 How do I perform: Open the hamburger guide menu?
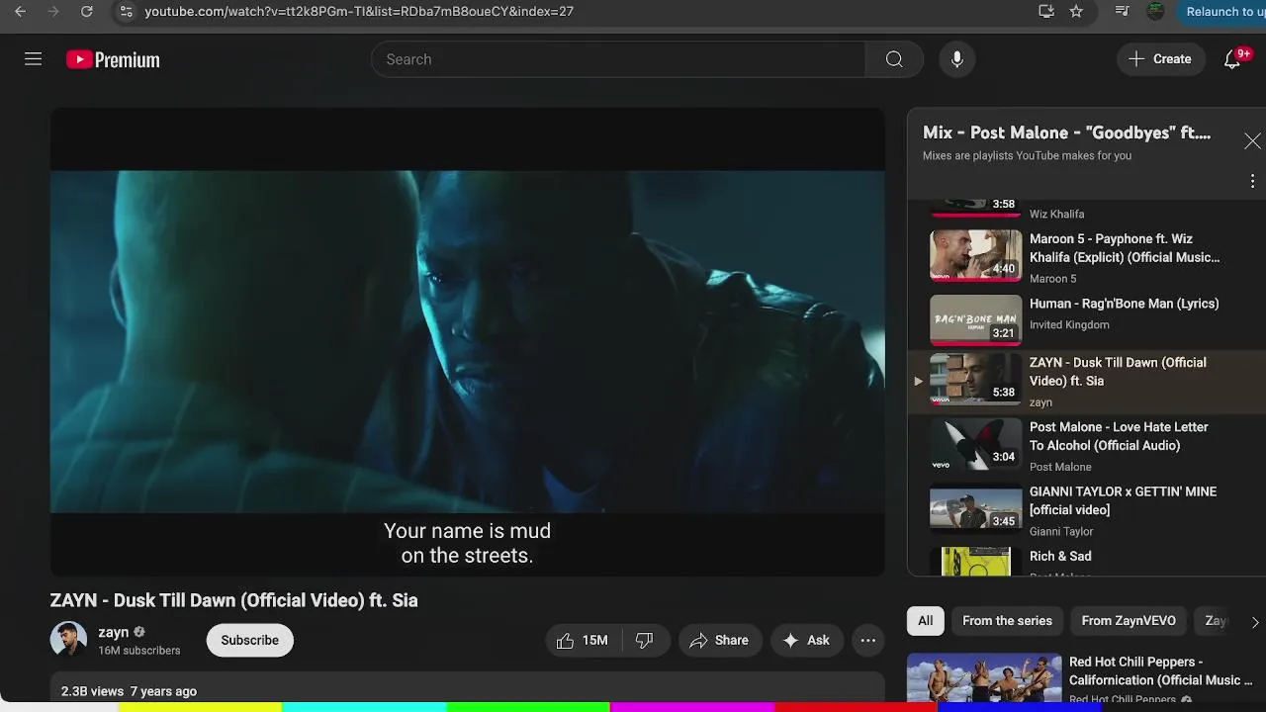pyautogui.click(x=33, y=59)
